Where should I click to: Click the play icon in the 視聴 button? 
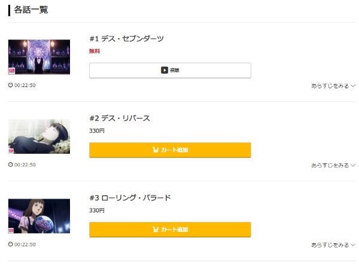165,70
